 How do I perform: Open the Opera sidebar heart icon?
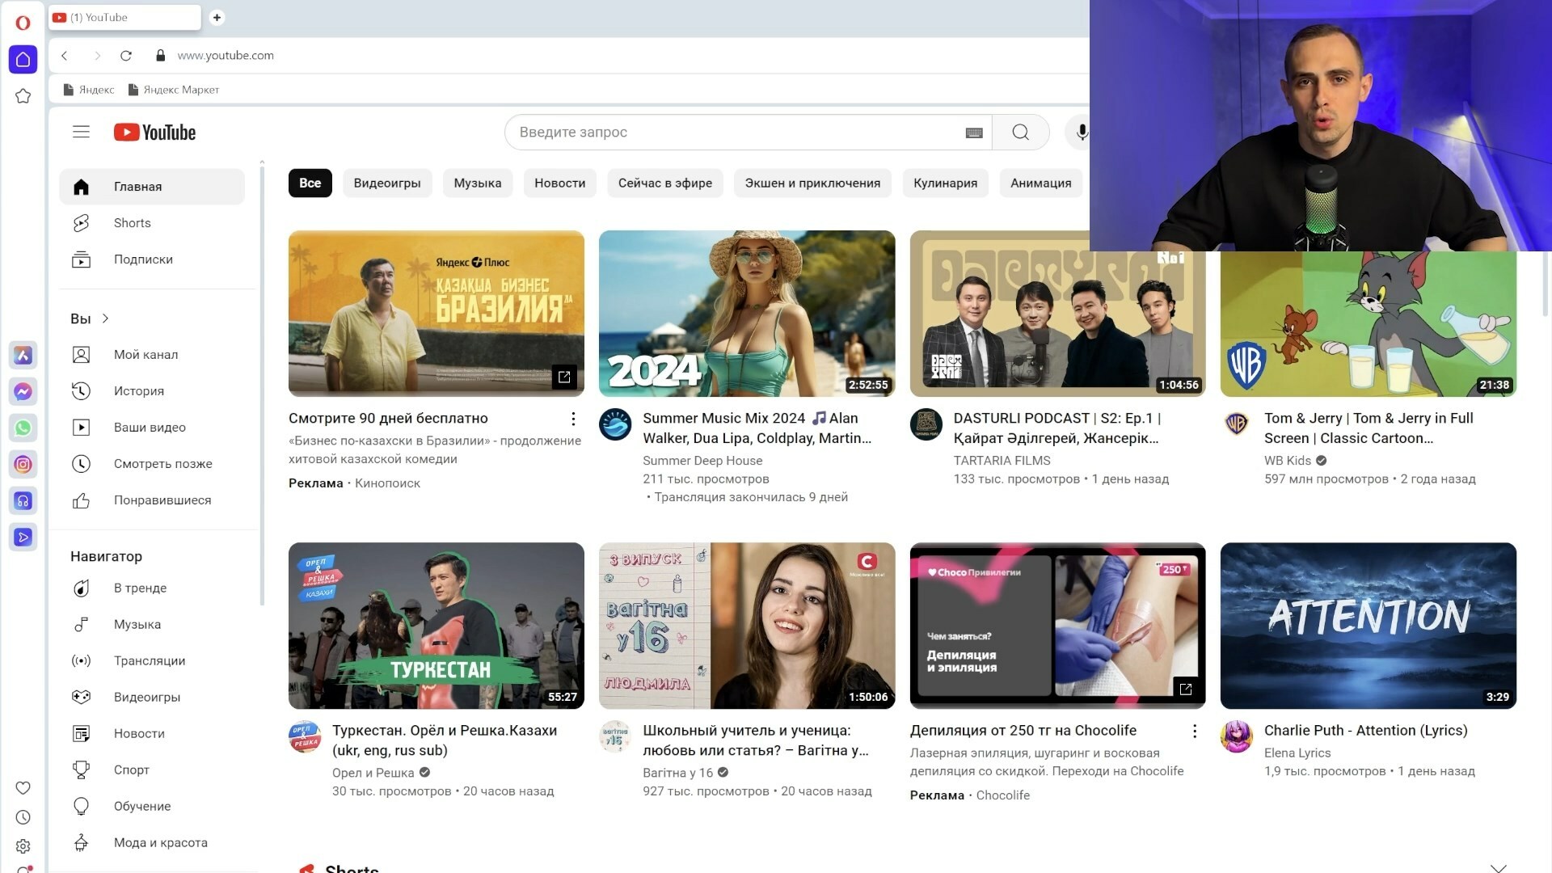pos(23,788)
